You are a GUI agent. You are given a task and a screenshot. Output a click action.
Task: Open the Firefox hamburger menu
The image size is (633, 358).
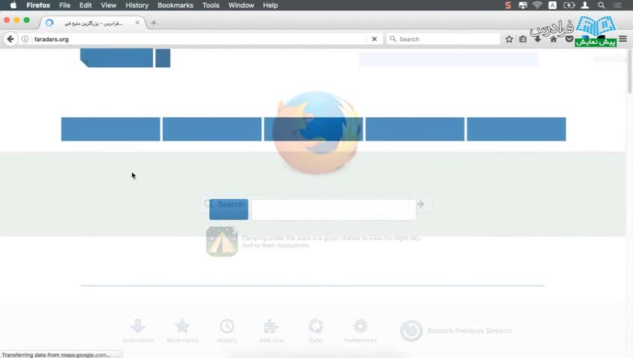623,39
